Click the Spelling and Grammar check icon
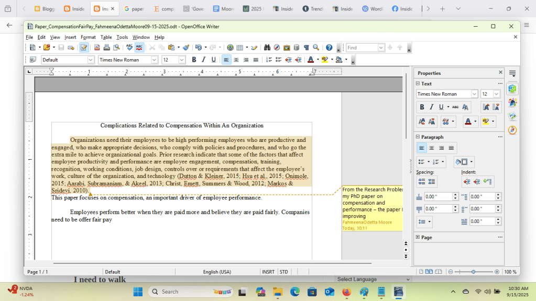This screenshot has height=301, width=536. click(x=129, y=48)
